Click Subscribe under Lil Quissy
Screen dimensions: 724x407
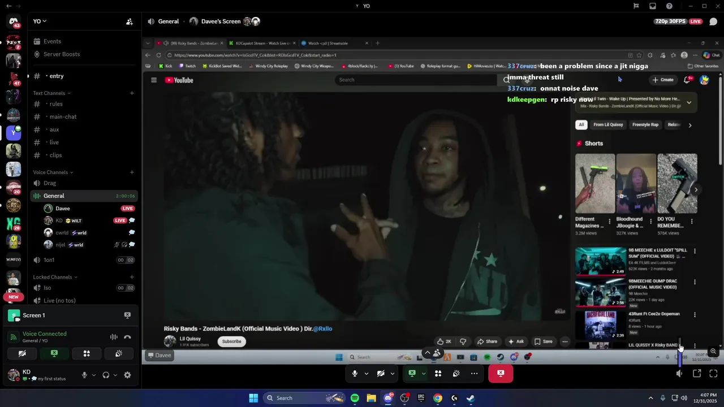(231, 341)
